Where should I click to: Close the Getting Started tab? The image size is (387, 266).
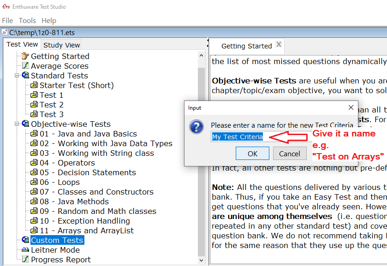tap(279, 45)
